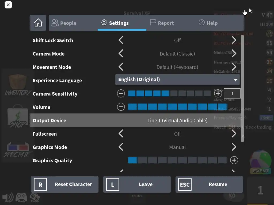Image resolution: width=274 pixels, height=205 pixels.
Task: Click the Mute speaker icon
Action: [x=8, y=198]
